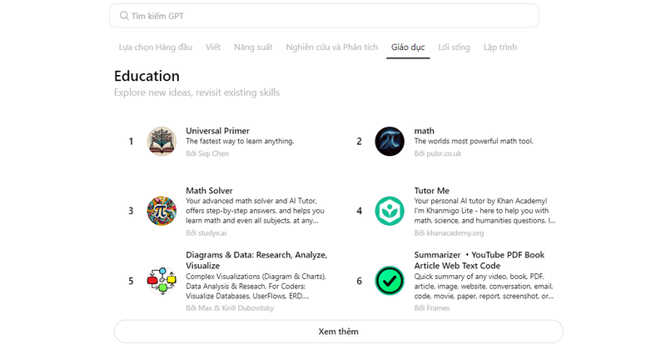Click the Education heading

147,76
